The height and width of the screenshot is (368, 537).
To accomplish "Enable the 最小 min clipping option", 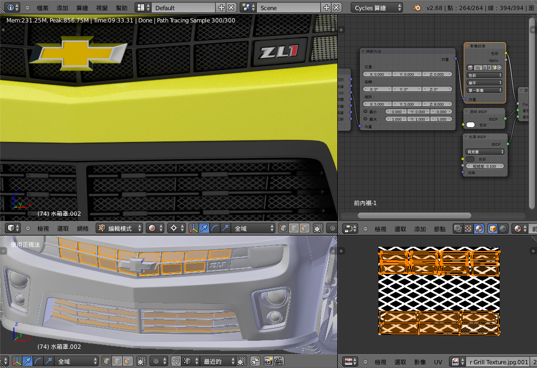I will pos(366,112).
